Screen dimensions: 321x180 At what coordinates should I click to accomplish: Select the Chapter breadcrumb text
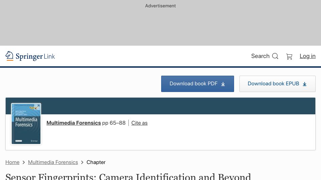coord(96,162)
